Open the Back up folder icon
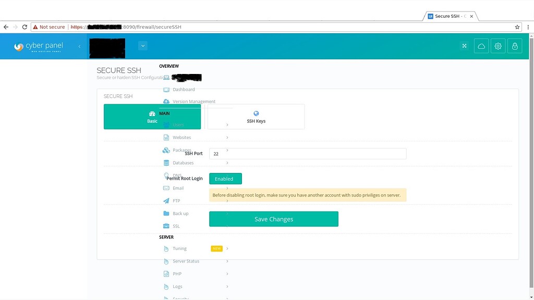Viewport: 534px width, 300px height. [167, 213]
